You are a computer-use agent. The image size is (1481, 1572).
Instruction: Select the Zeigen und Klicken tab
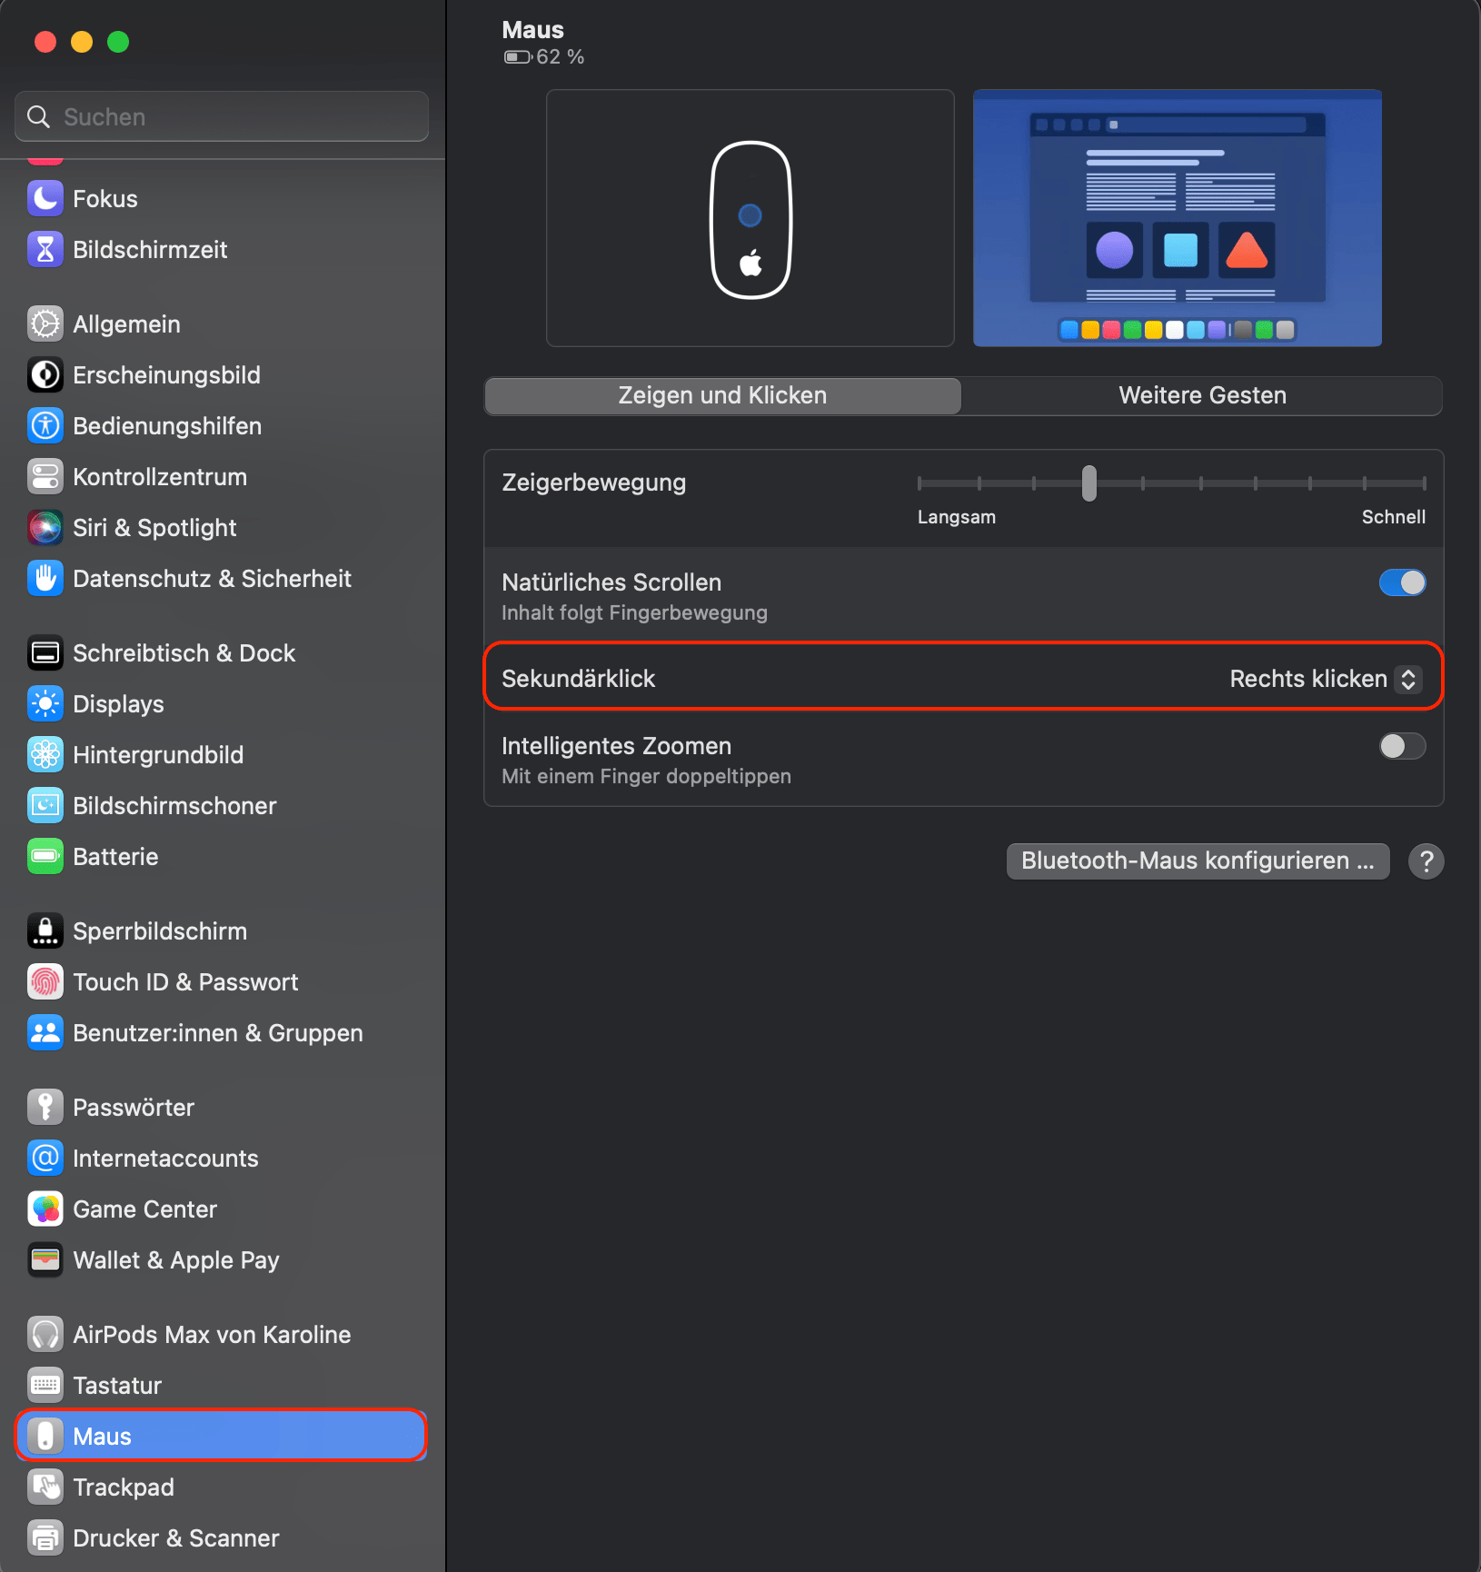coord(721,395)
